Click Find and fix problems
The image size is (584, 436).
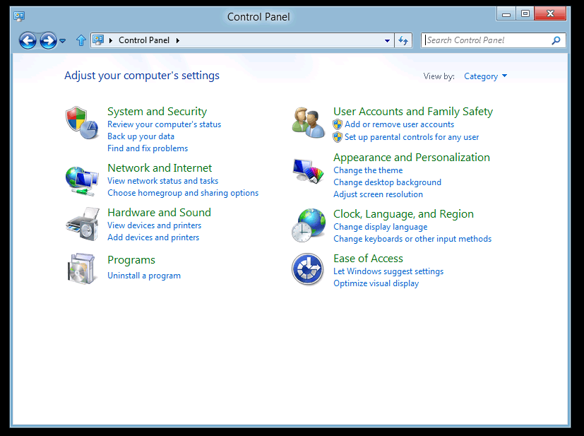pyautogui.click(x=148, y=148)
